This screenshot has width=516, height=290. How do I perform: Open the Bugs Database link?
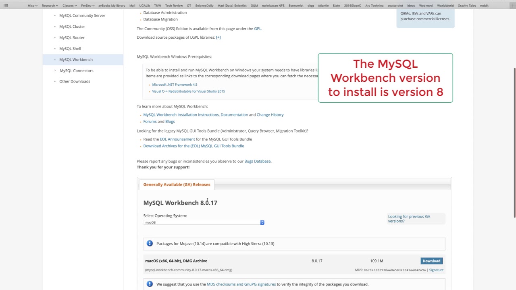pyautogui.click(x=257, y=161)
